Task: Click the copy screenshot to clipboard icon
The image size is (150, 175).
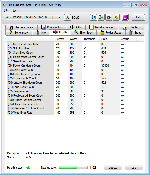Action: pyautogui.click(x=101, y=17)
